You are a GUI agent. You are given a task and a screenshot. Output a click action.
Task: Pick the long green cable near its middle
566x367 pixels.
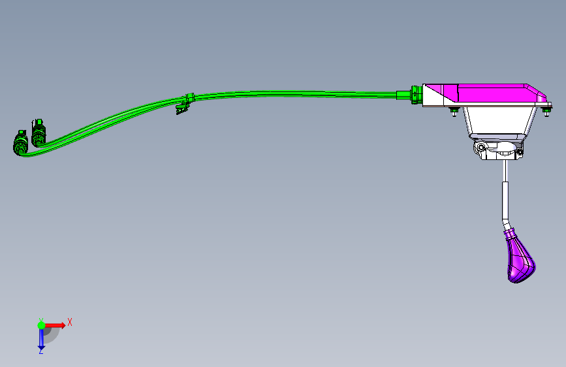(x=296, y=94)
